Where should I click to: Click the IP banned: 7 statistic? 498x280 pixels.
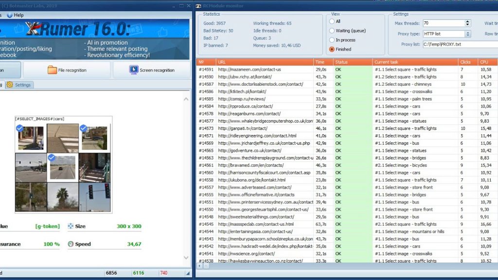point(215,45)
